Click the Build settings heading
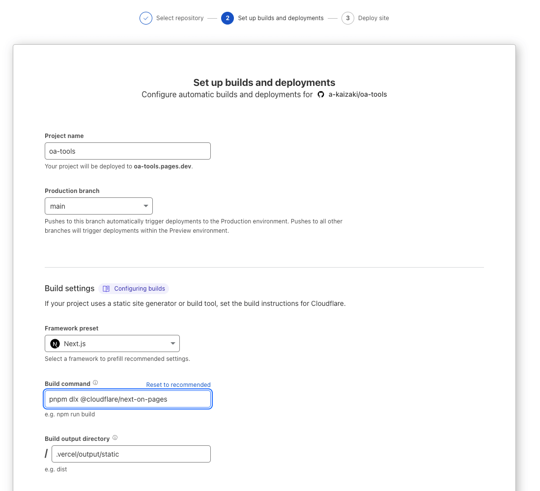 [70, 289]
